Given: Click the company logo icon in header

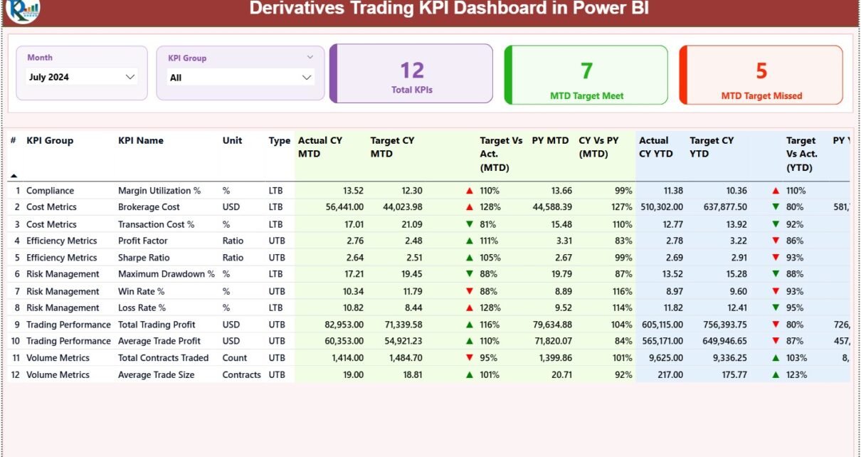Looking at the screenshot, I should tap(22, 10).
